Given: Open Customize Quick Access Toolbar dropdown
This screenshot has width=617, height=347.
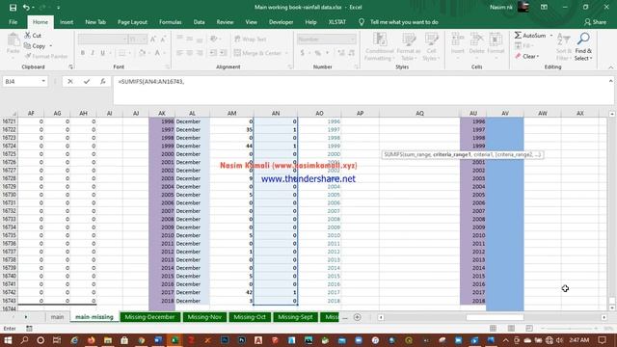Looking at the screenshot, I should pyautogui.click(x=58, y=8).
